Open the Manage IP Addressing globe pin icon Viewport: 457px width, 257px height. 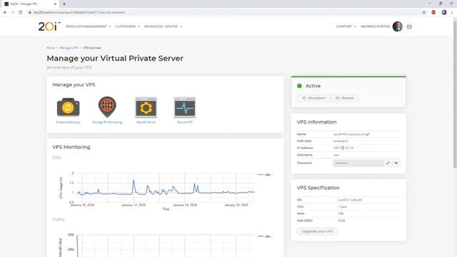coord(107,106)
